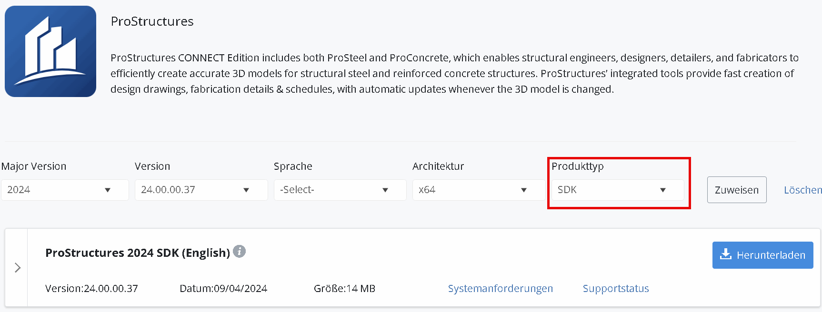Click the ProStructures logo icon
This screenshot has height=312, width=822.
[50, 51]
